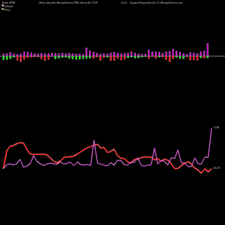Viewport: 225px width, 225px height.
Task: Click the magenta volume line spike in the middle
Action: click(x=94, y=141)
